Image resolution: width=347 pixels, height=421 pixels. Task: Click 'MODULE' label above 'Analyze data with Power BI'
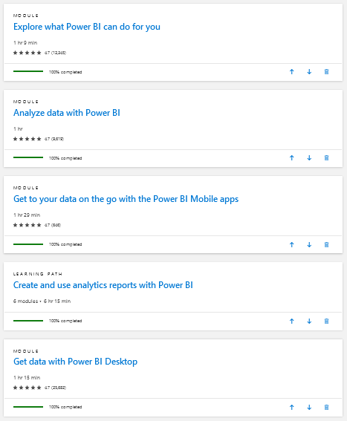26,102
